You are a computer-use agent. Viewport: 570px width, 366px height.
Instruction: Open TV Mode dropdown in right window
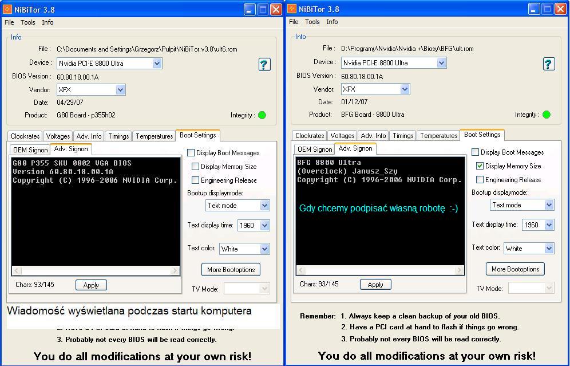tap(549, 288)
